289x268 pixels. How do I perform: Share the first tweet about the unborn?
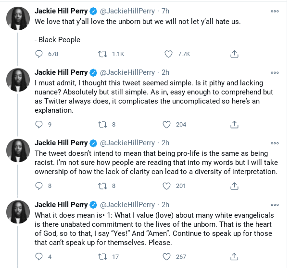point(234,54)
